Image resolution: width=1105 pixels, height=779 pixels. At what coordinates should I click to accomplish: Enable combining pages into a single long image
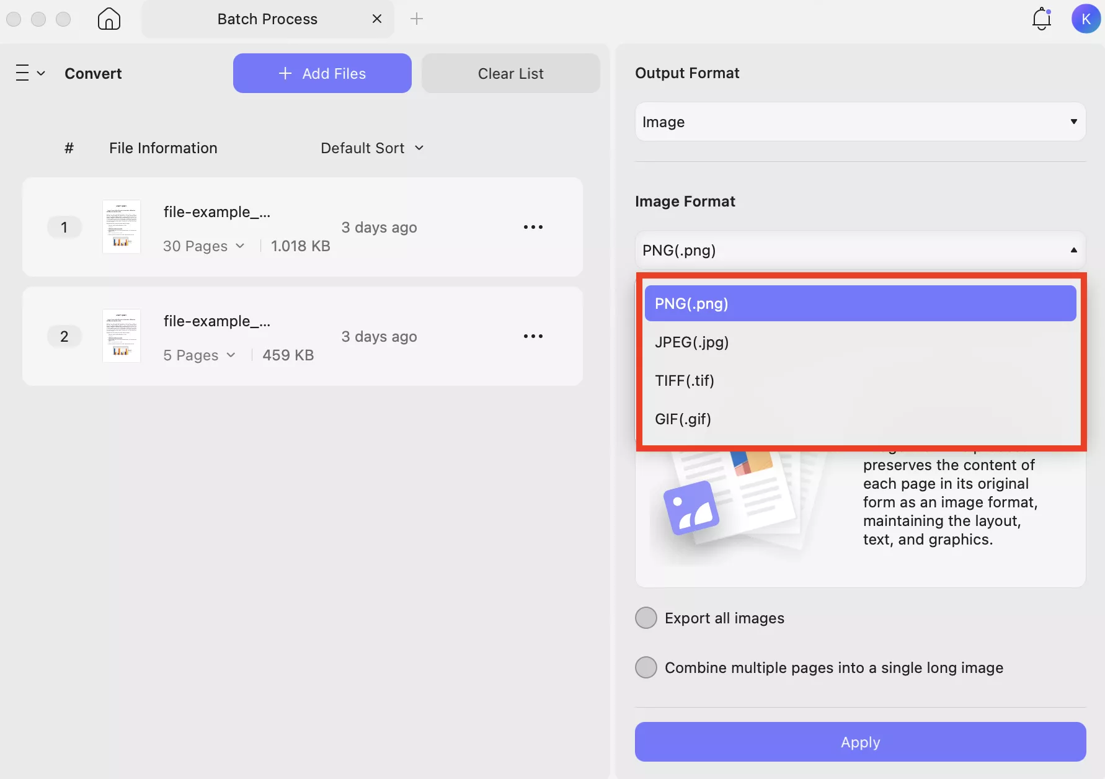pyautogui.click(x=646, y=667)
